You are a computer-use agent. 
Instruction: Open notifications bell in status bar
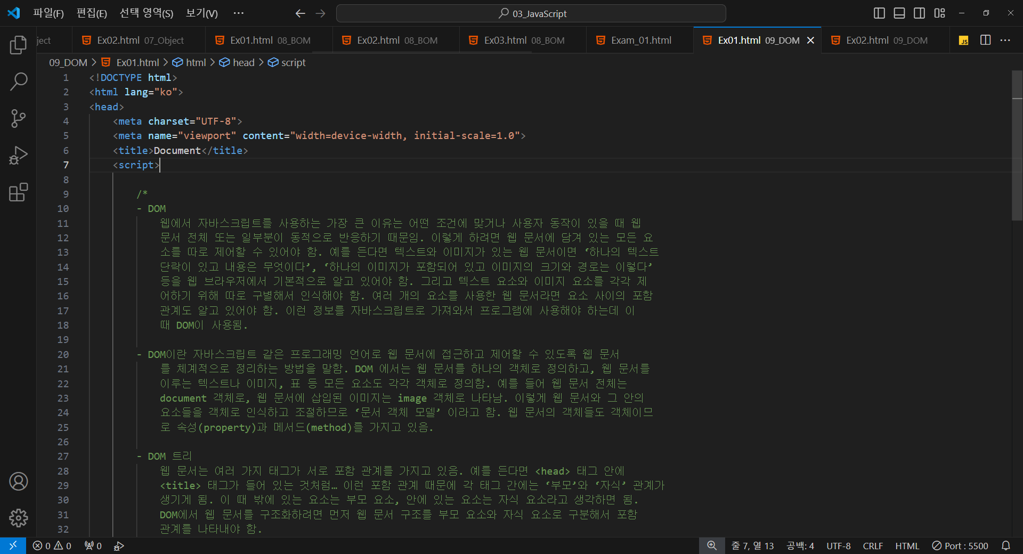pyautogui.click(x=1006, y=545)
